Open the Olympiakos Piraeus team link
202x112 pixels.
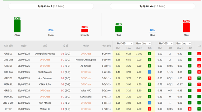tap(45, 54)
